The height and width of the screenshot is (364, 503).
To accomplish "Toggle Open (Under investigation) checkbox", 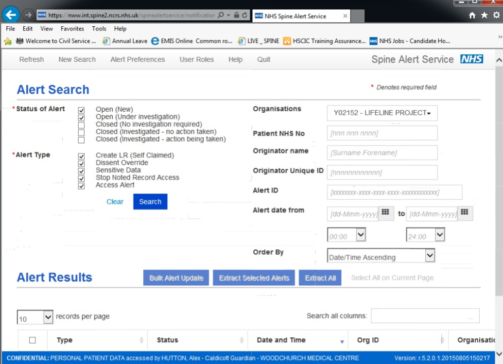I will click(x=82, y=118).
